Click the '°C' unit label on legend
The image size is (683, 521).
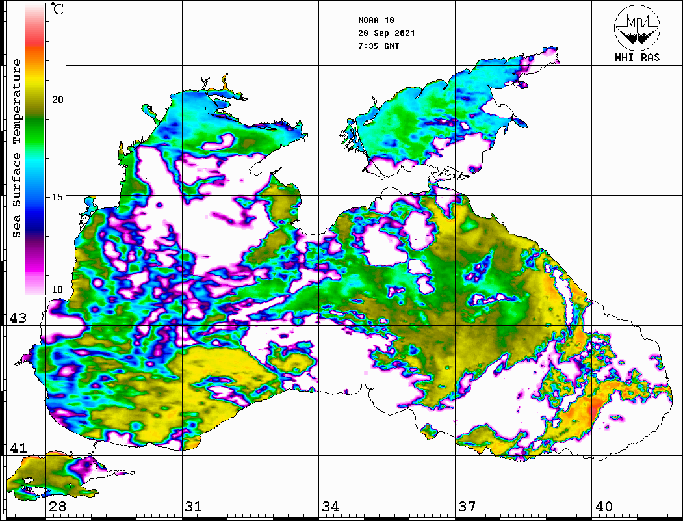(x=57, y=8)
